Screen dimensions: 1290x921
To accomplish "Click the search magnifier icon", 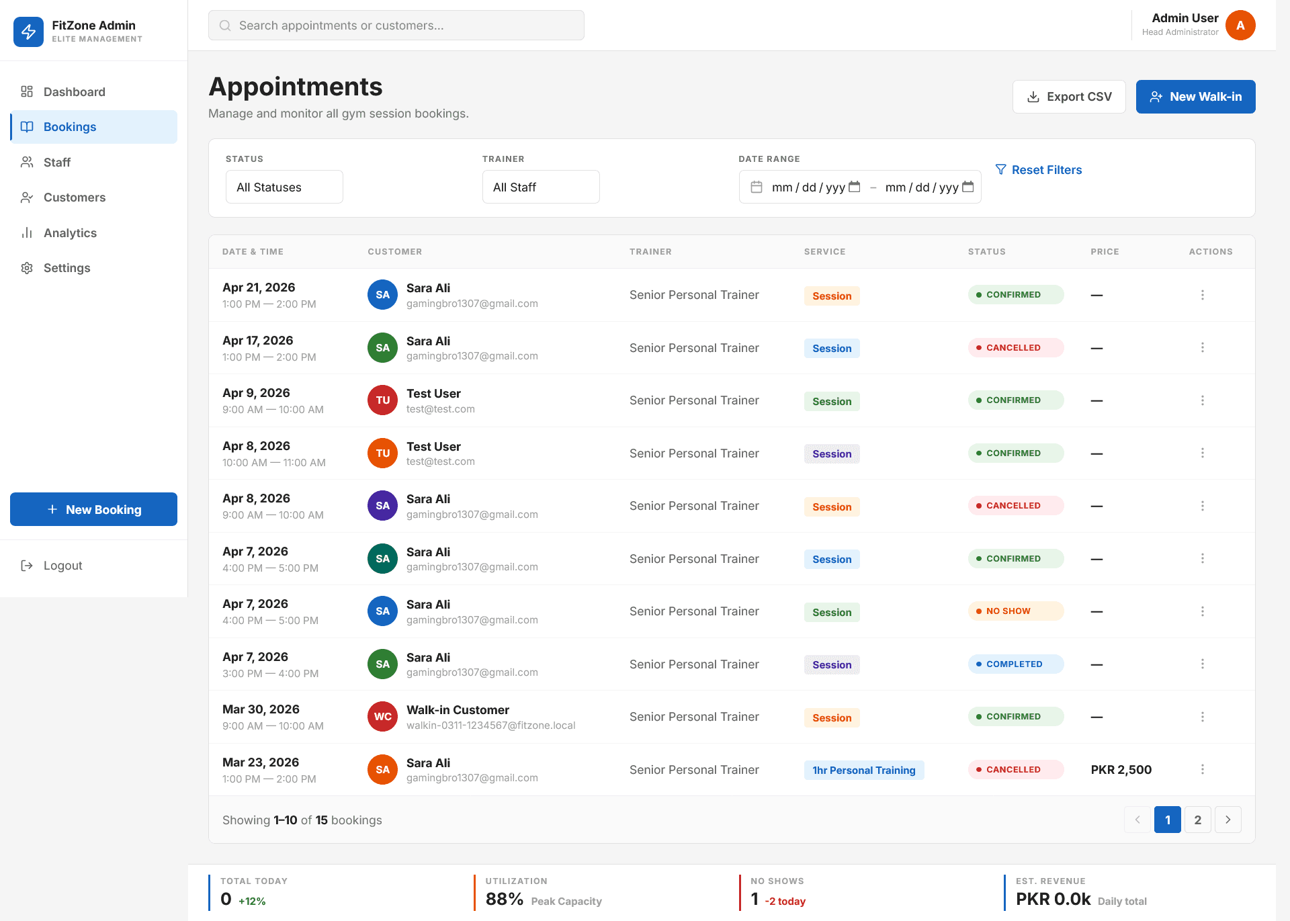I will tap(224, 25).
